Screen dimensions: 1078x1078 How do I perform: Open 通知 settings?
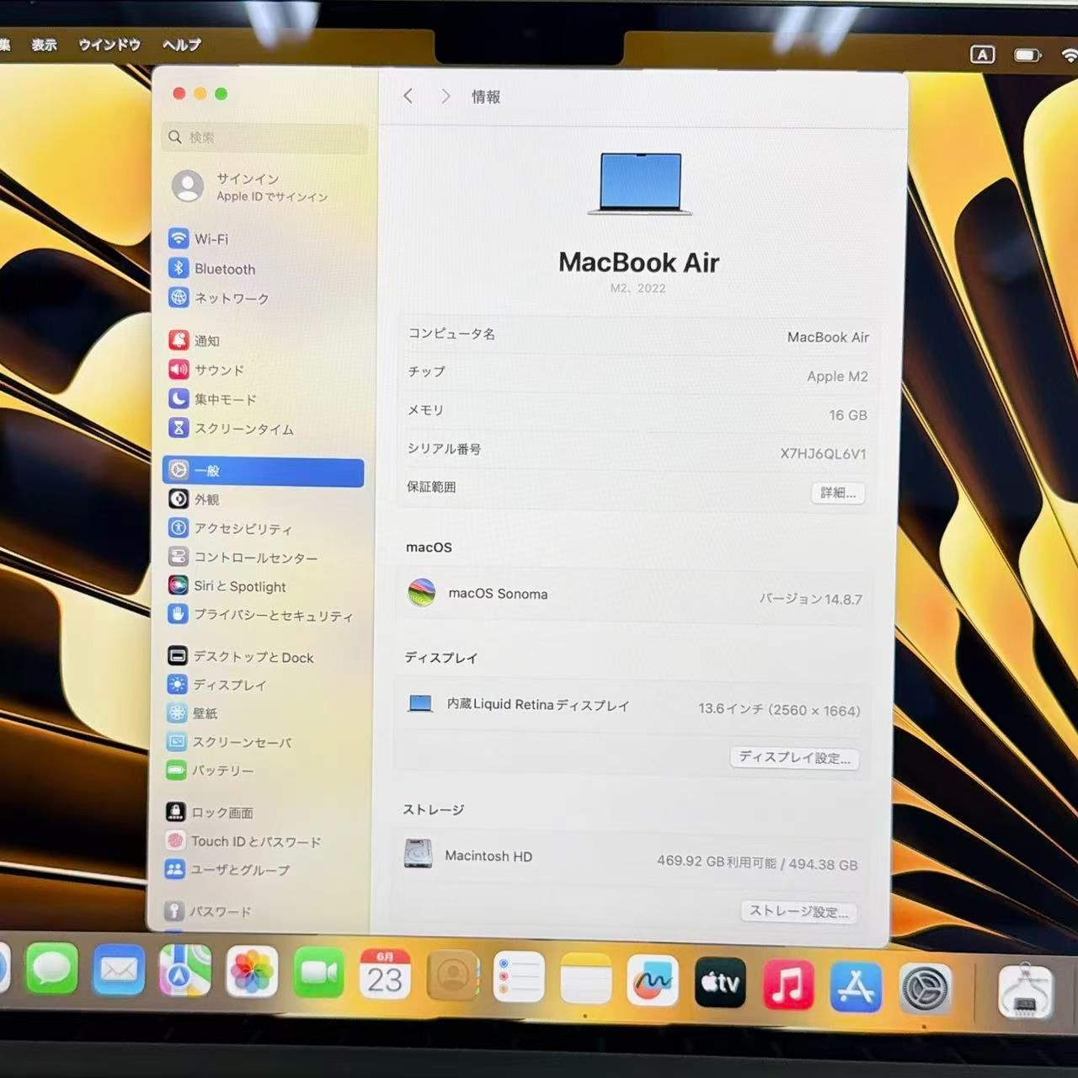coord(195,340)
